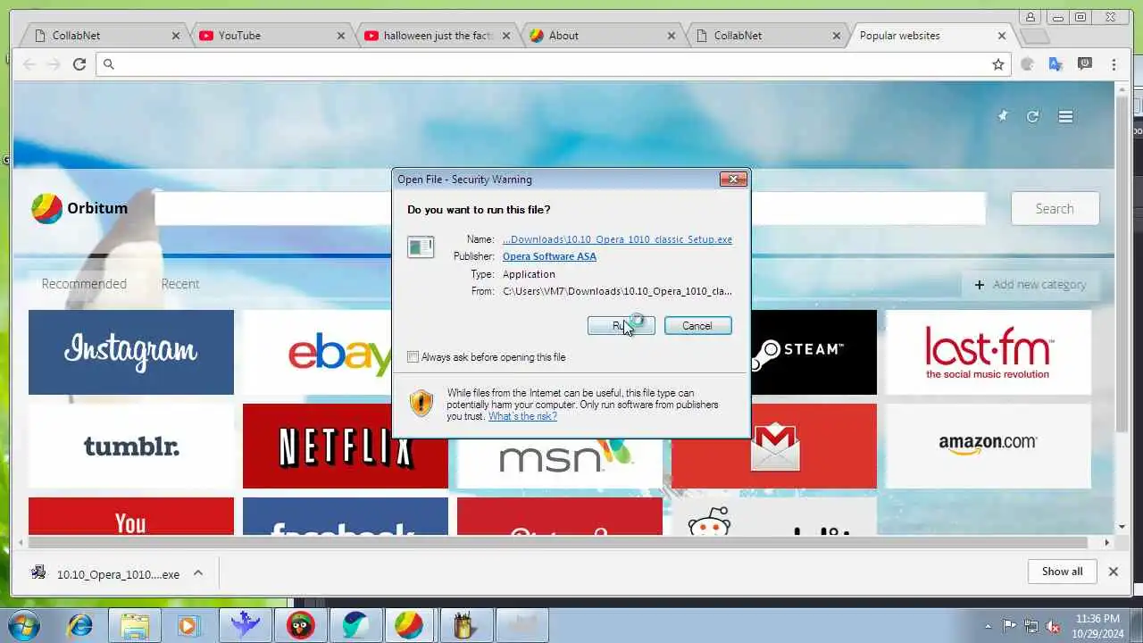Open the tumblr tile
The height and width of the screenshot is (643, 1143).
tap(131, 446)
